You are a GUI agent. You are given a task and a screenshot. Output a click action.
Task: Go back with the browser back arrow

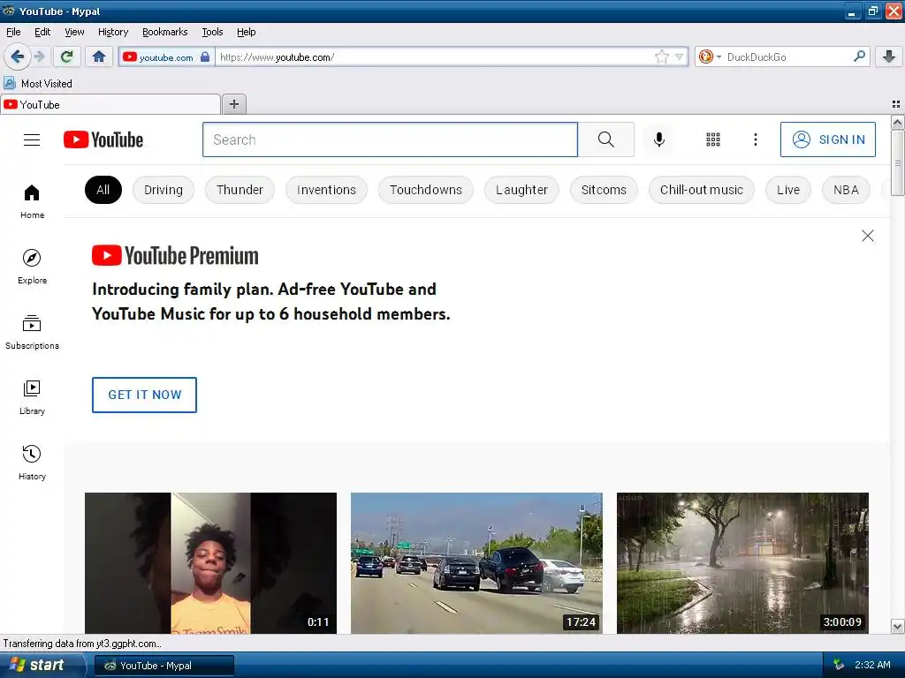tap(18, 56)
